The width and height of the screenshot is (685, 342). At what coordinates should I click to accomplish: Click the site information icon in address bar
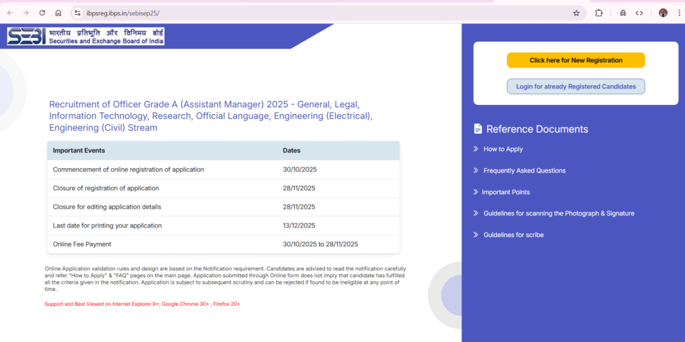[x=78, y=13]
